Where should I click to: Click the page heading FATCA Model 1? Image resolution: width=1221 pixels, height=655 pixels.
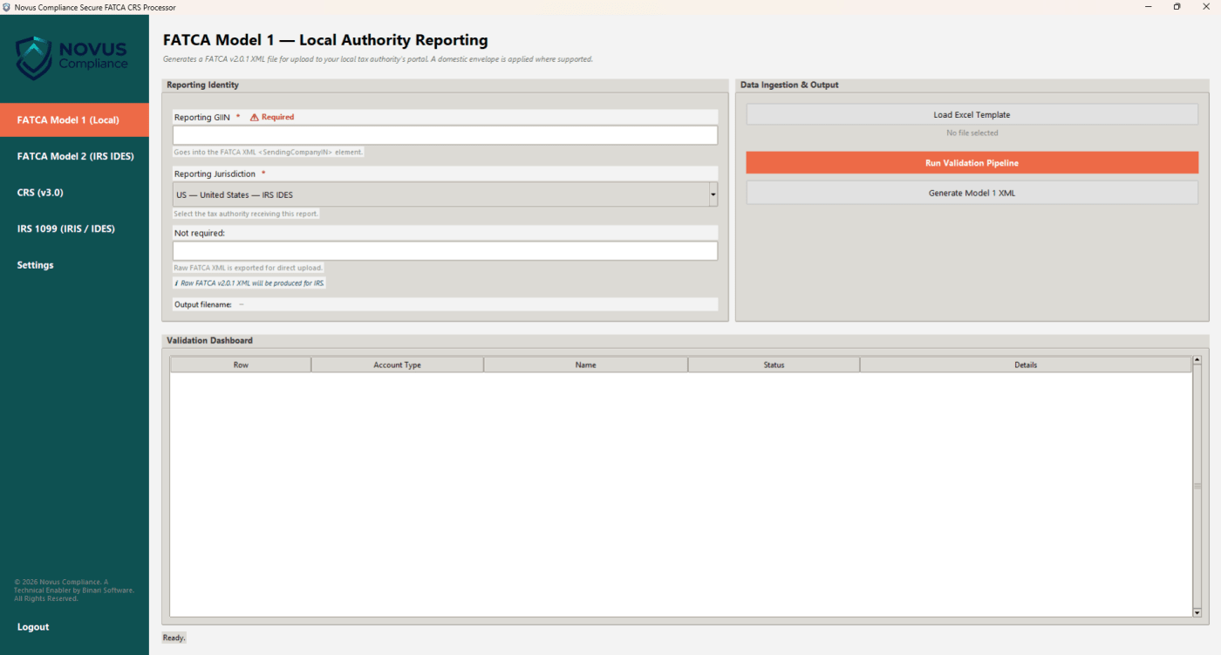pos(325,40)
